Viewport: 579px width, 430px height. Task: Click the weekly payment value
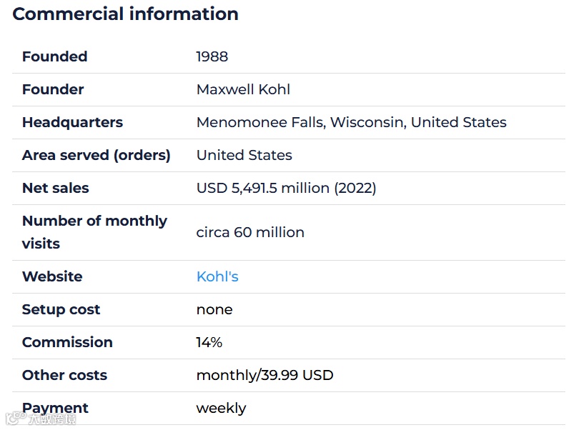click(221, 408)
